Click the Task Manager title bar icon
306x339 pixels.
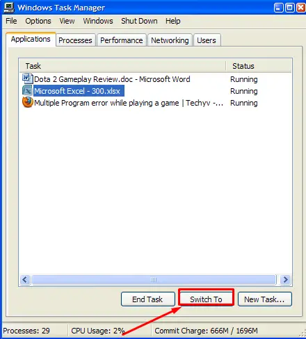point(9,8)
